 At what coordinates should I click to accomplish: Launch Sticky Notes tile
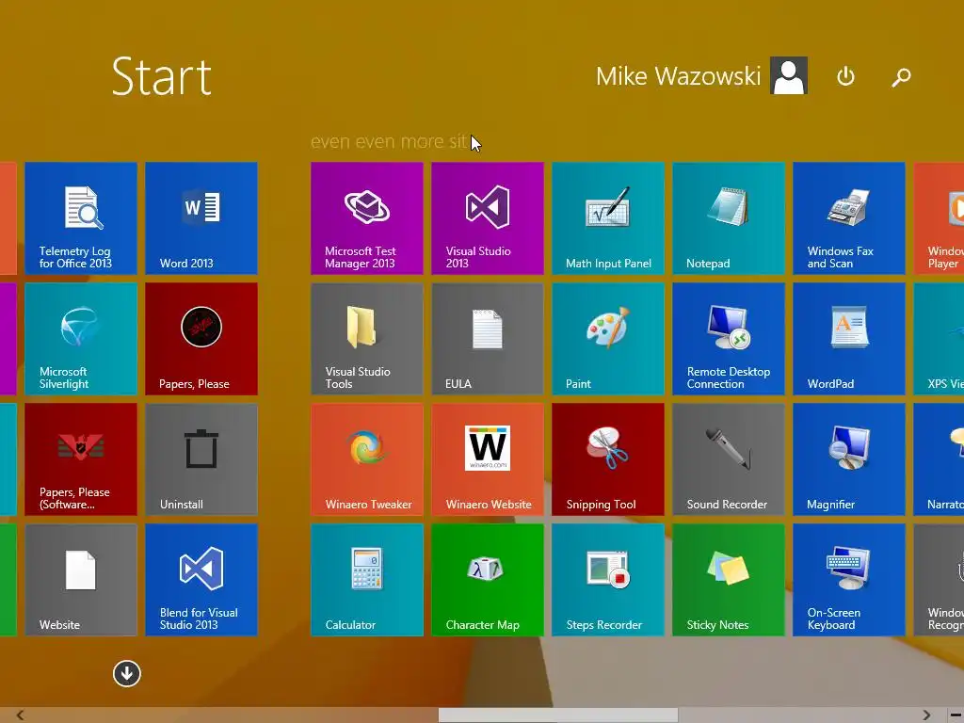coord(729,580)
